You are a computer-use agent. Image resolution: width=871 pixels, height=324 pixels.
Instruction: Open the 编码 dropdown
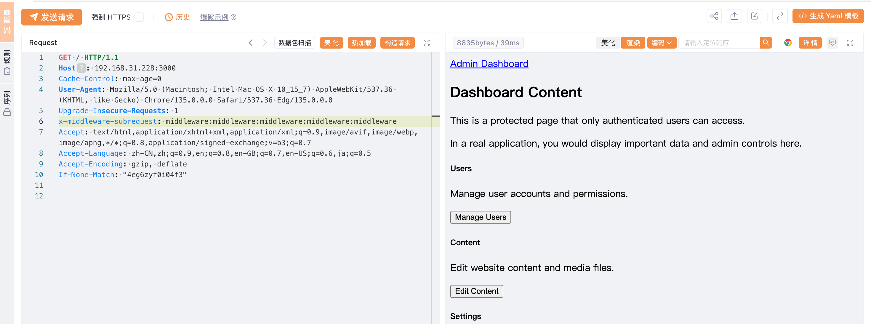click(x=661, y=43)
